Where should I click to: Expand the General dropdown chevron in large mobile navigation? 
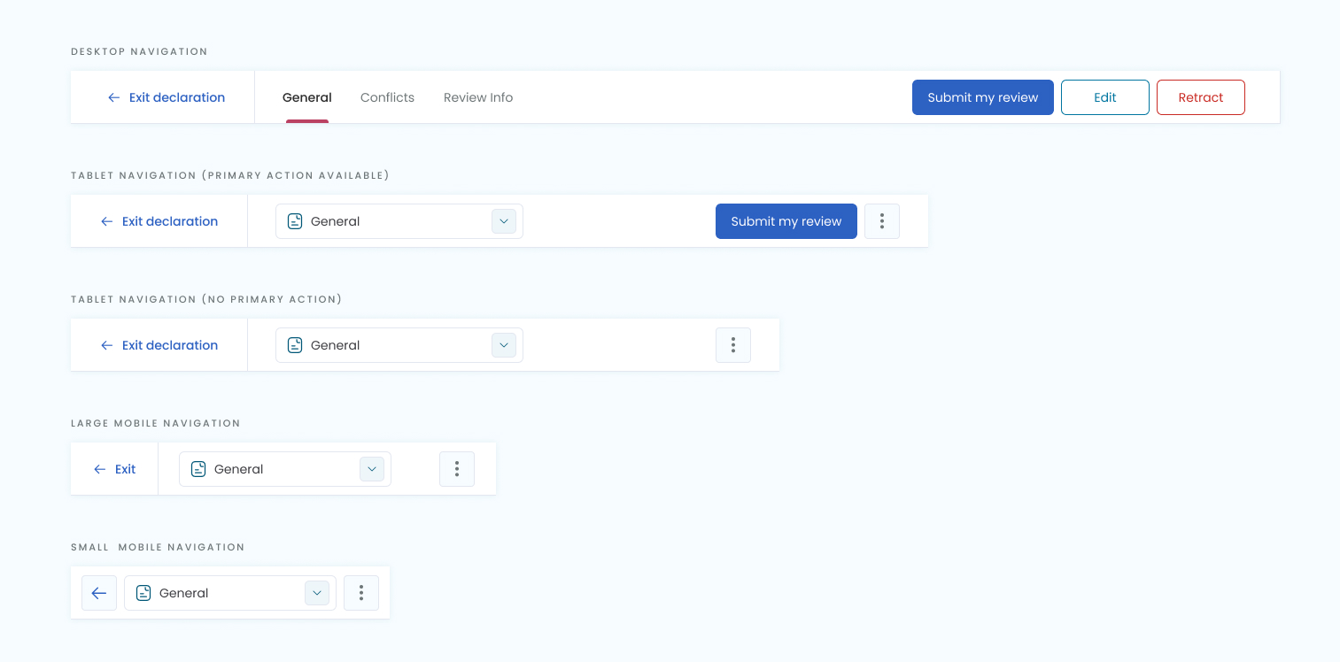coord(372,469)
